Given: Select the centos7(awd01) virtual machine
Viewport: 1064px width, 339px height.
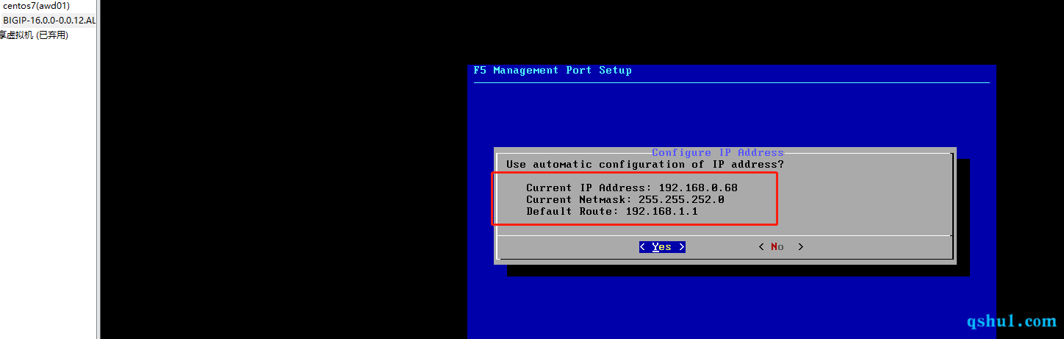Looking at the screenshot, I should coord(37,6).
